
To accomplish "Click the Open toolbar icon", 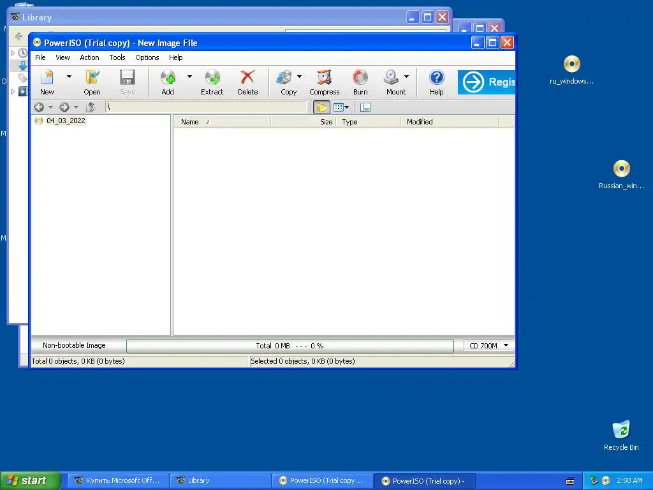I will coord(92,82).
